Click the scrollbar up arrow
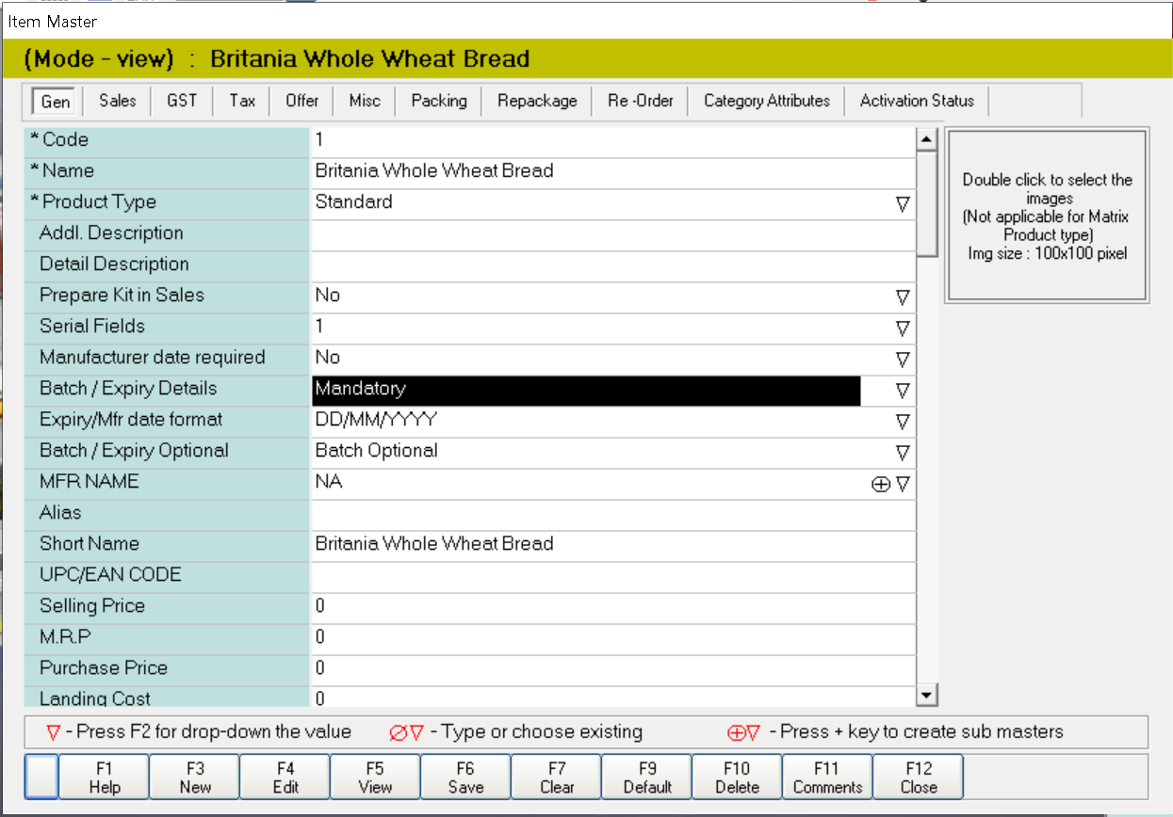1173x817 pixels. click(927, 139)
